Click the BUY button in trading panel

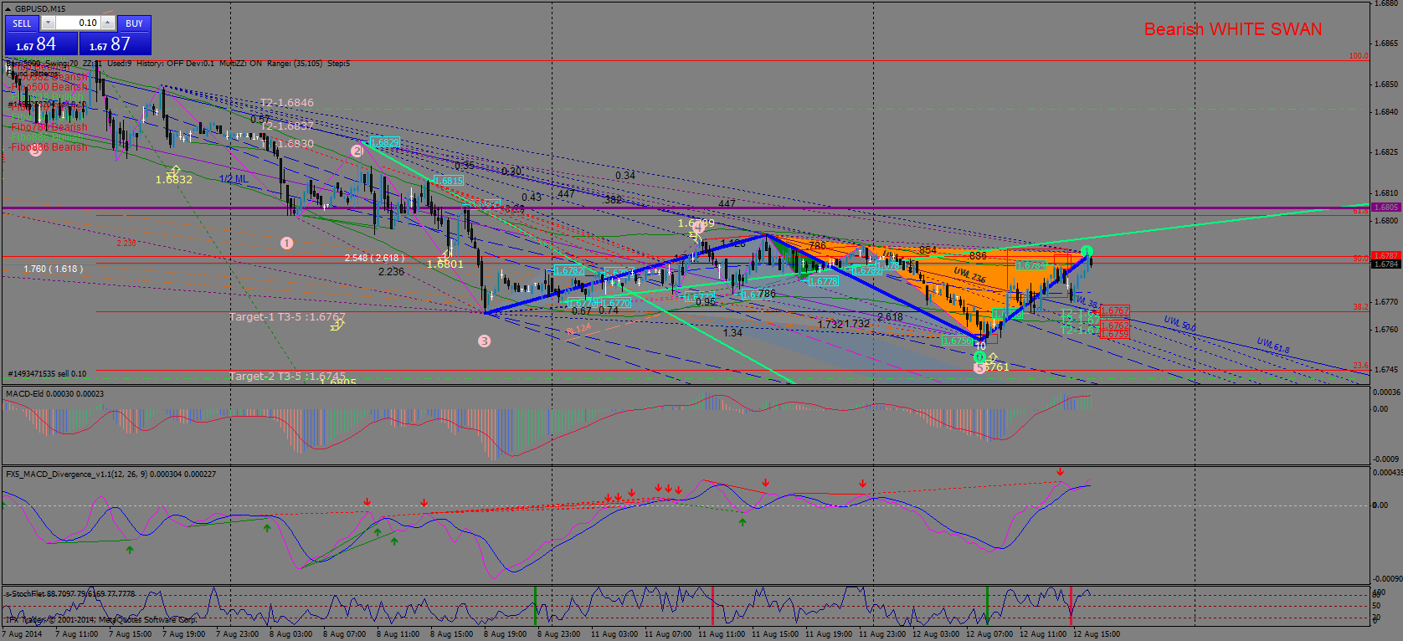134,23
